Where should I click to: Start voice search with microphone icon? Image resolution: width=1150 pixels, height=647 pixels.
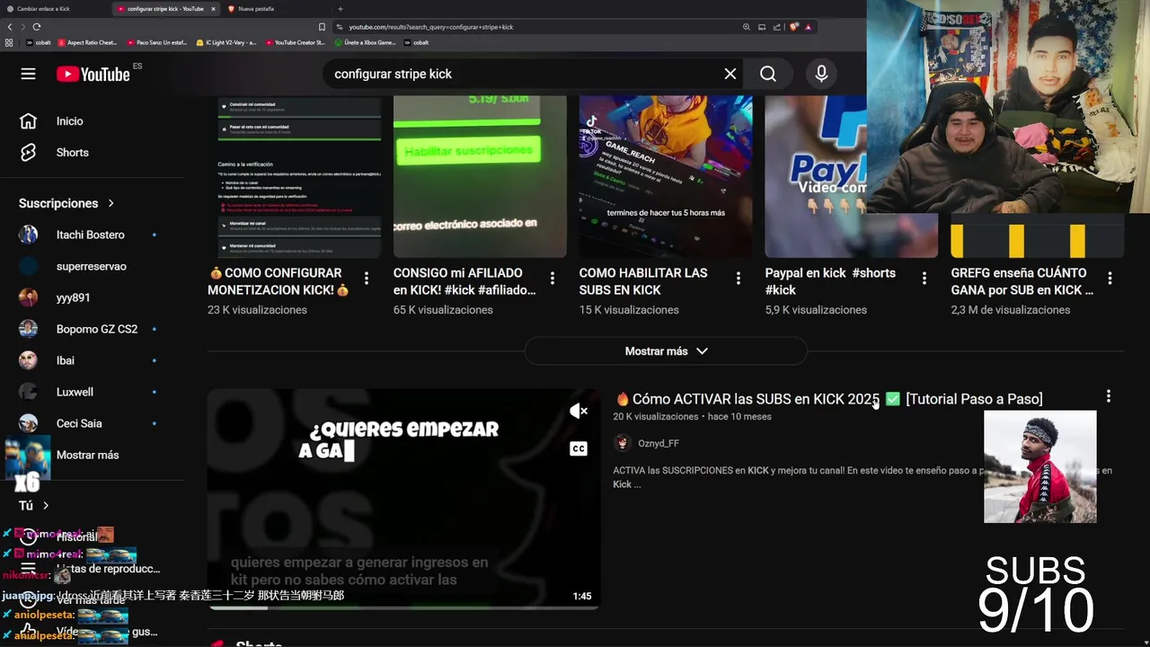pyautogui.click(x=821, y=74)
